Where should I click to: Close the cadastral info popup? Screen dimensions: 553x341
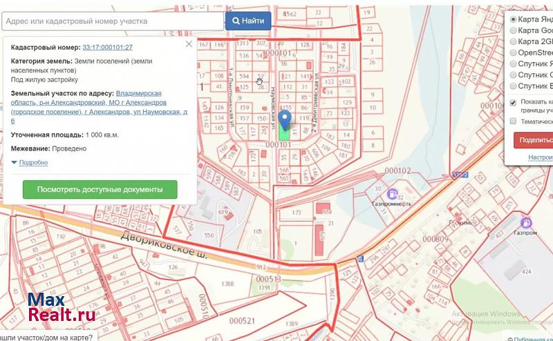(189, 44)
